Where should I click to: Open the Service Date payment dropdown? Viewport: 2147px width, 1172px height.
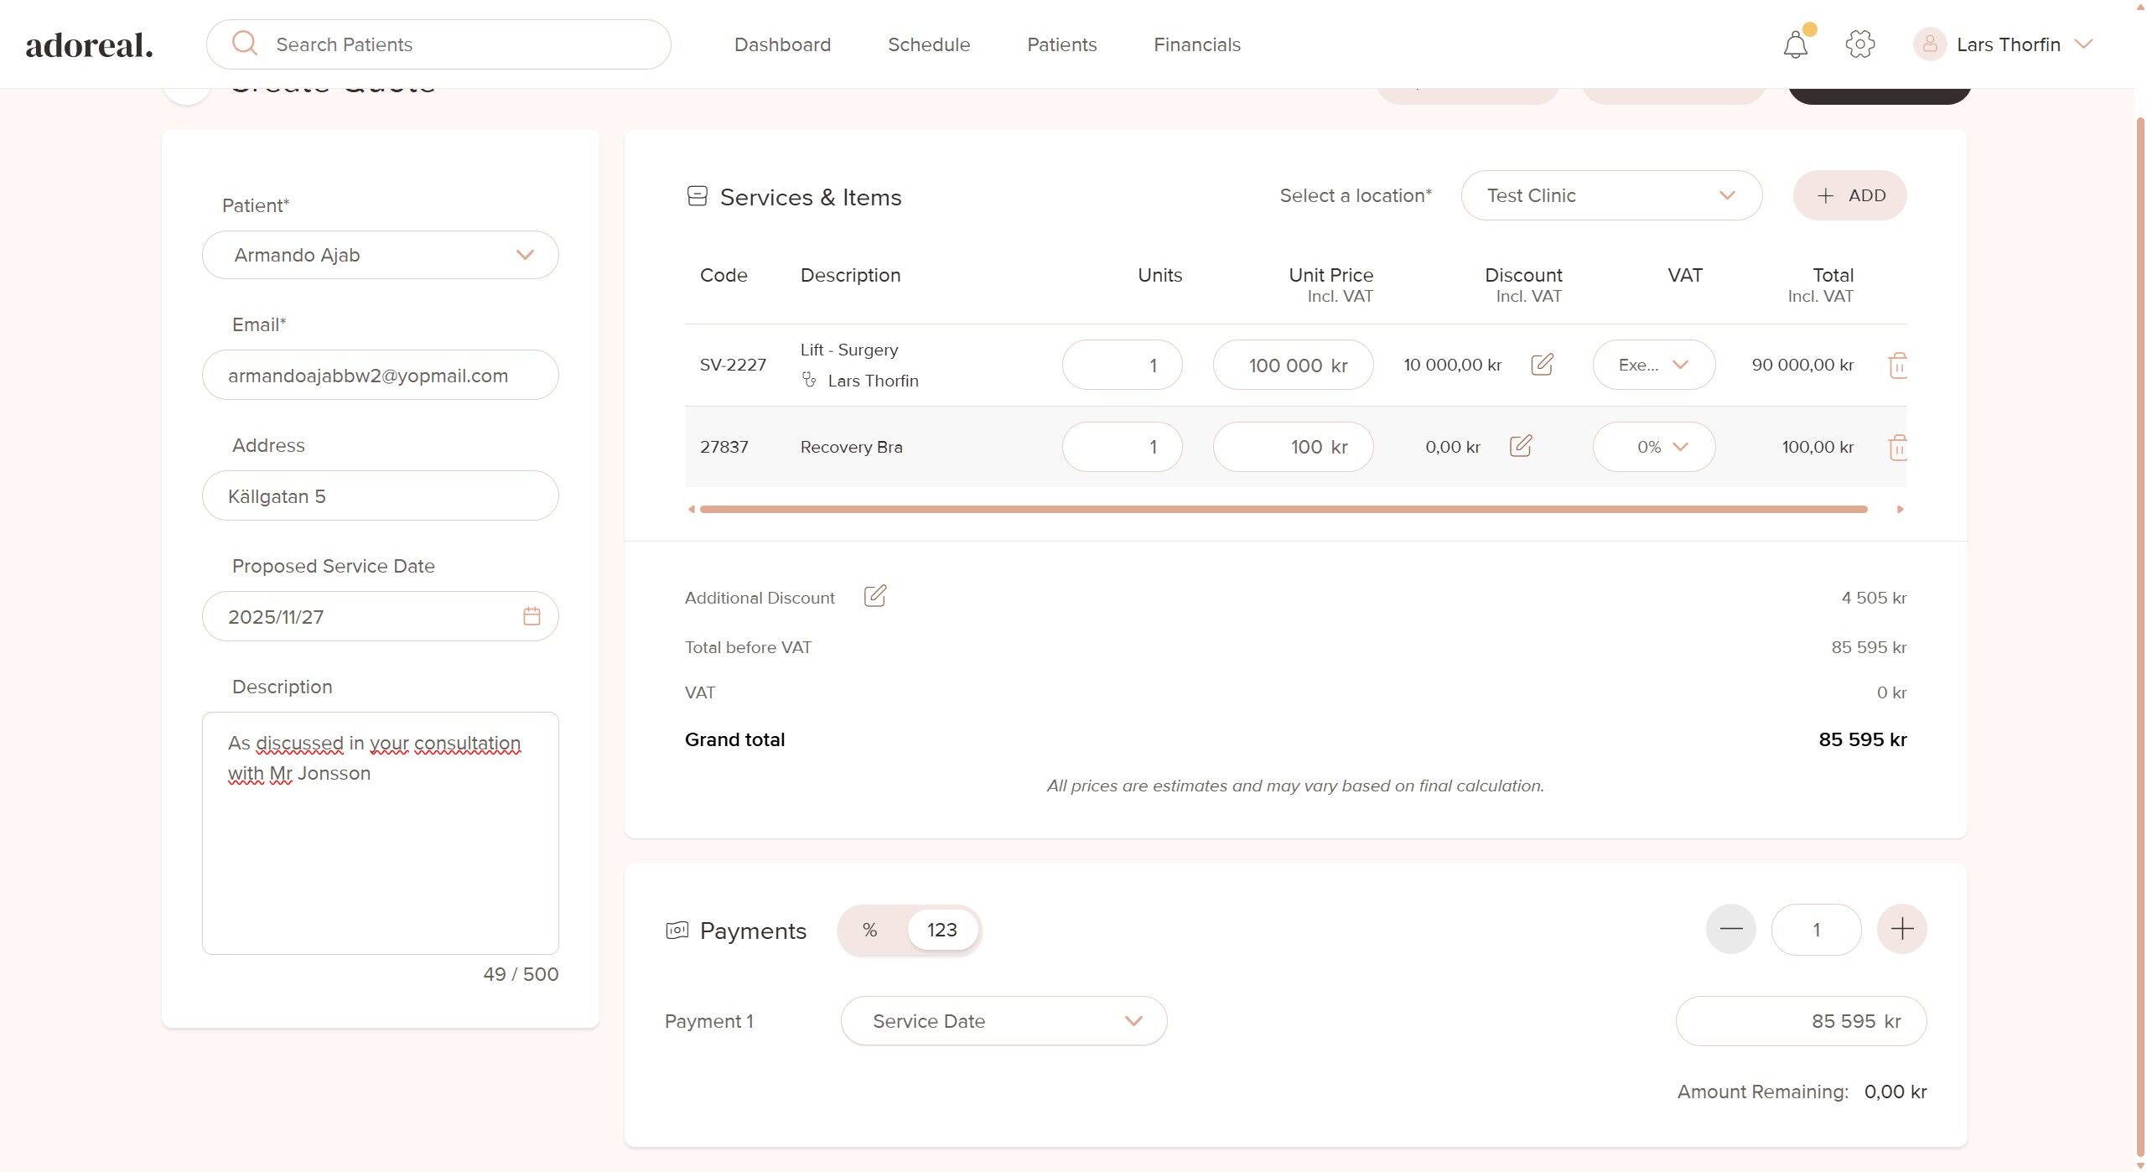point(1003,1021)
